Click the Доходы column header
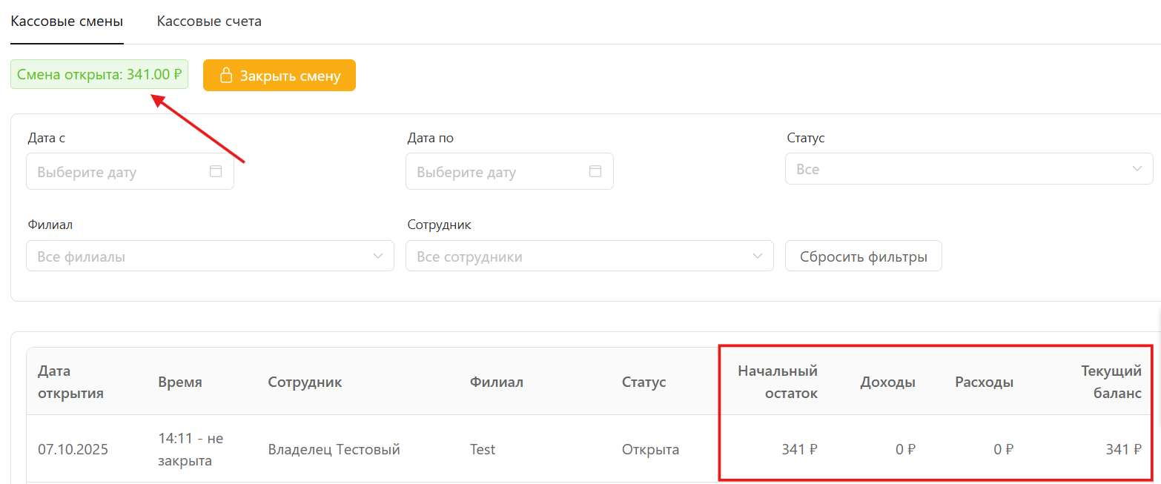The width and height of the screenshot is (1161, 484). 887,382
